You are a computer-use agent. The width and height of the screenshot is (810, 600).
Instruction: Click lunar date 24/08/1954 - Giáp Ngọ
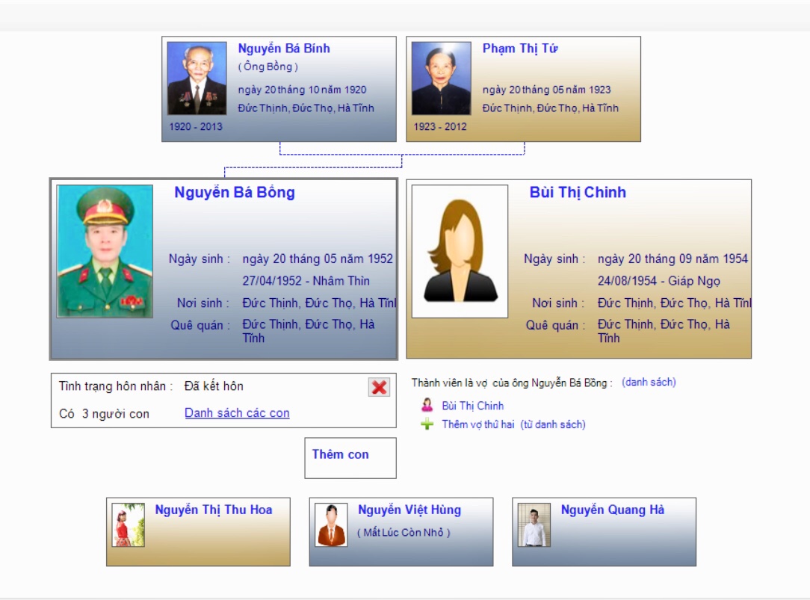658,281
